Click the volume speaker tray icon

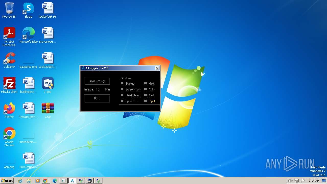pyautogui.click(x=290, y=181)
